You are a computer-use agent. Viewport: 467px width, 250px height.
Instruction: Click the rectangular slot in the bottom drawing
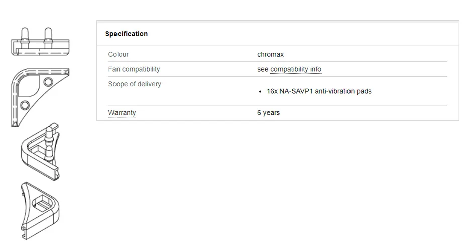click(41, 204)
